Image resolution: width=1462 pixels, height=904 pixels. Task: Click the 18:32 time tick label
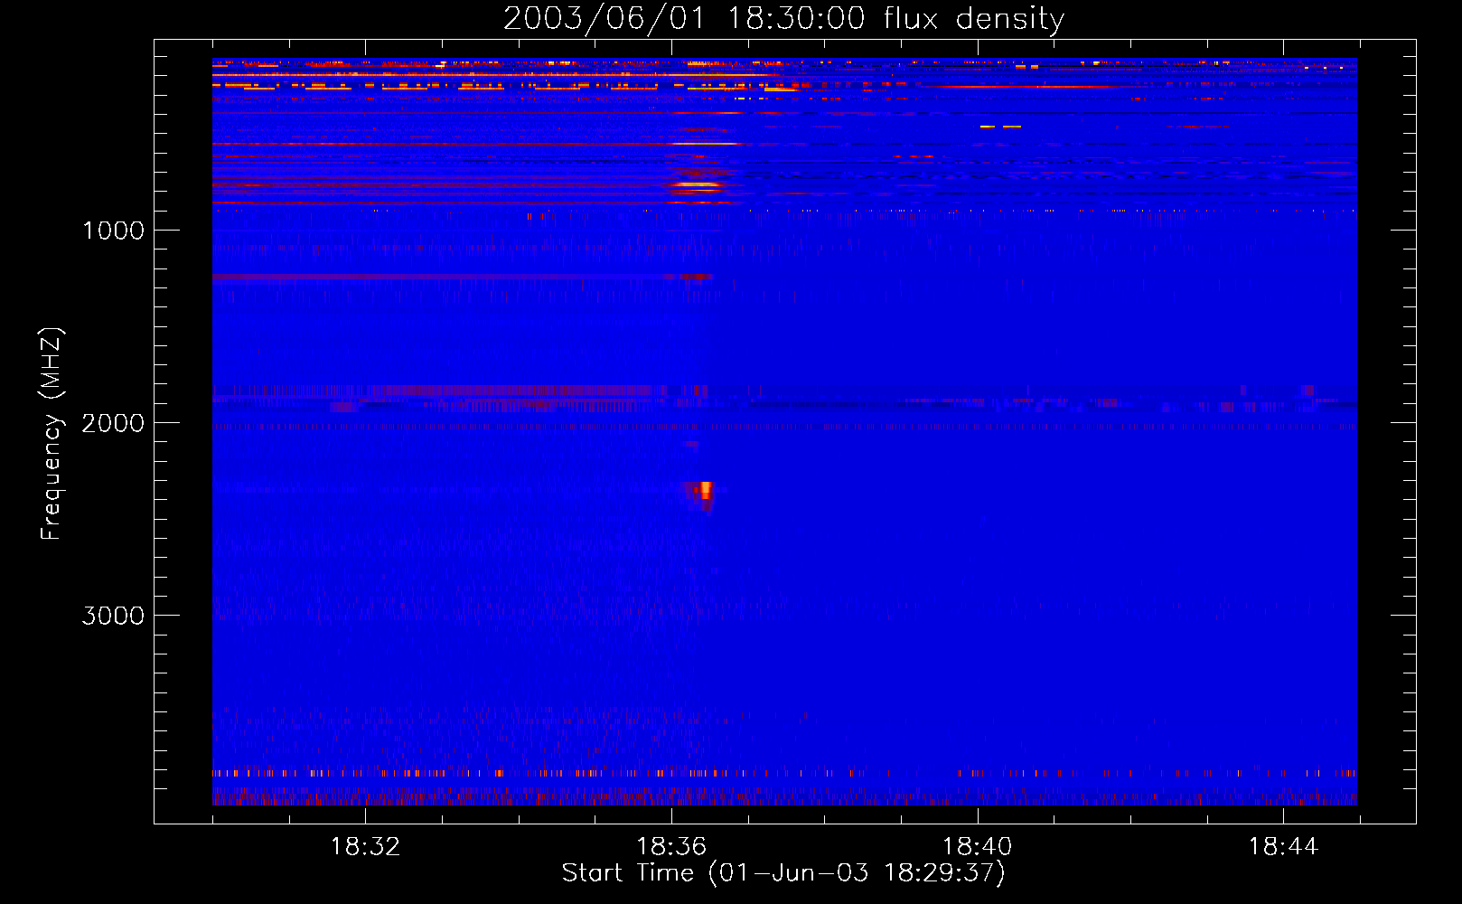[x=365, y=847]
